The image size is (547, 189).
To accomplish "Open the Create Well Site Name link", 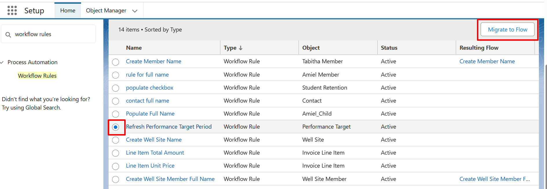I will (x=154, y=140).
